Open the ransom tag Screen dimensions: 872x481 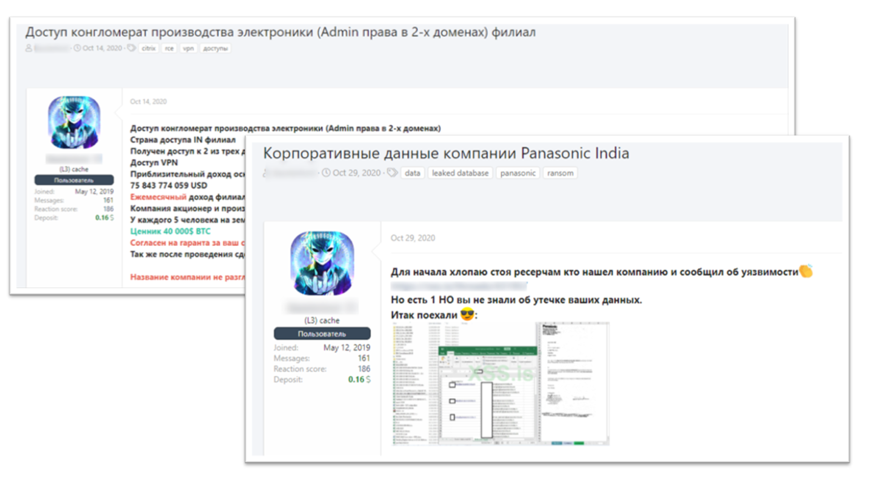click(x=560, y=173)
